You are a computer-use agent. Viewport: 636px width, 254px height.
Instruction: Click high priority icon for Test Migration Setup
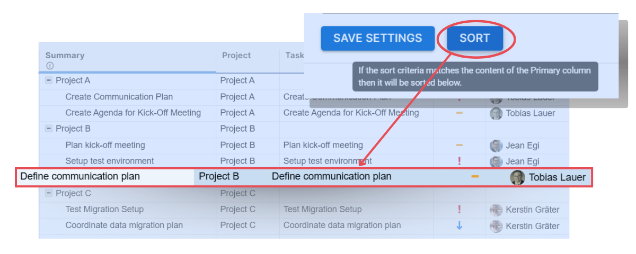pos(459,210)
